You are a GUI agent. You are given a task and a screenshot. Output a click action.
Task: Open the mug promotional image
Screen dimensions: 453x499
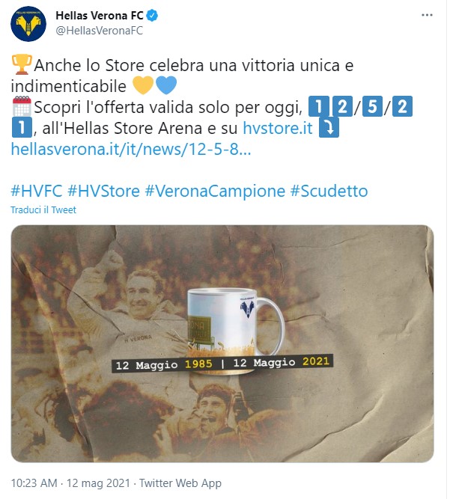point(222,343)
